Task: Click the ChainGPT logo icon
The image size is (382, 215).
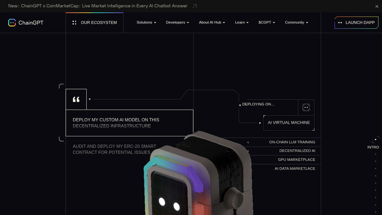Action: (12, 23)
